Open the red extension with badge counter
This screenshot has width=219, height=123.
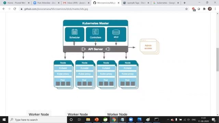click(193, 9)
